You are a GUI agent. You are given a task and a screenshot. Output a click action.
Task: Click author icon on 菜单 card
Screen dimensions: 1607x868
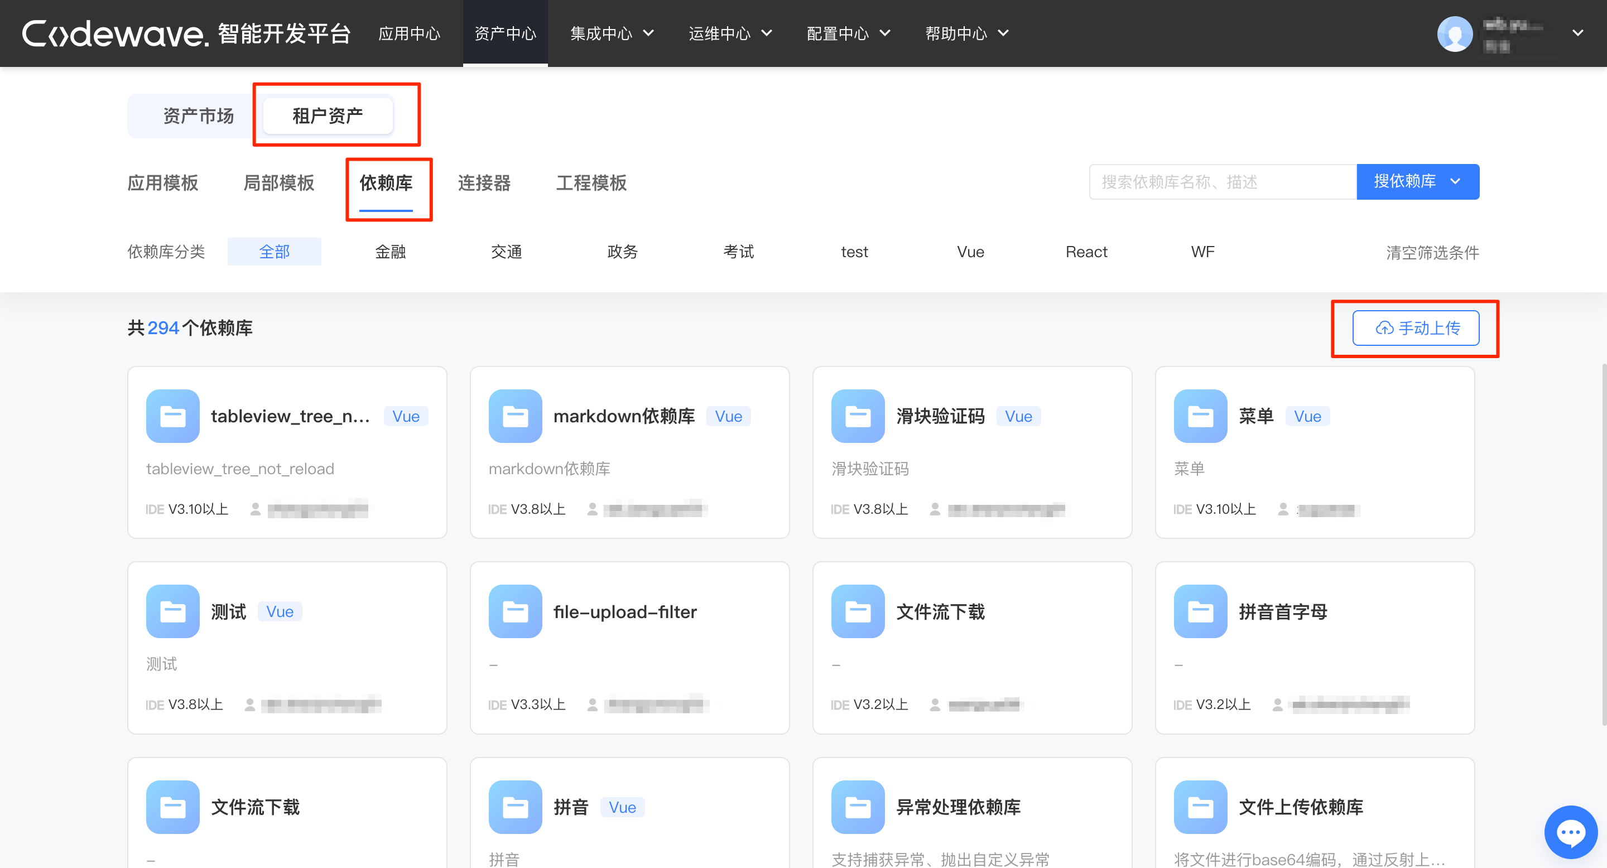(1283, 509)
